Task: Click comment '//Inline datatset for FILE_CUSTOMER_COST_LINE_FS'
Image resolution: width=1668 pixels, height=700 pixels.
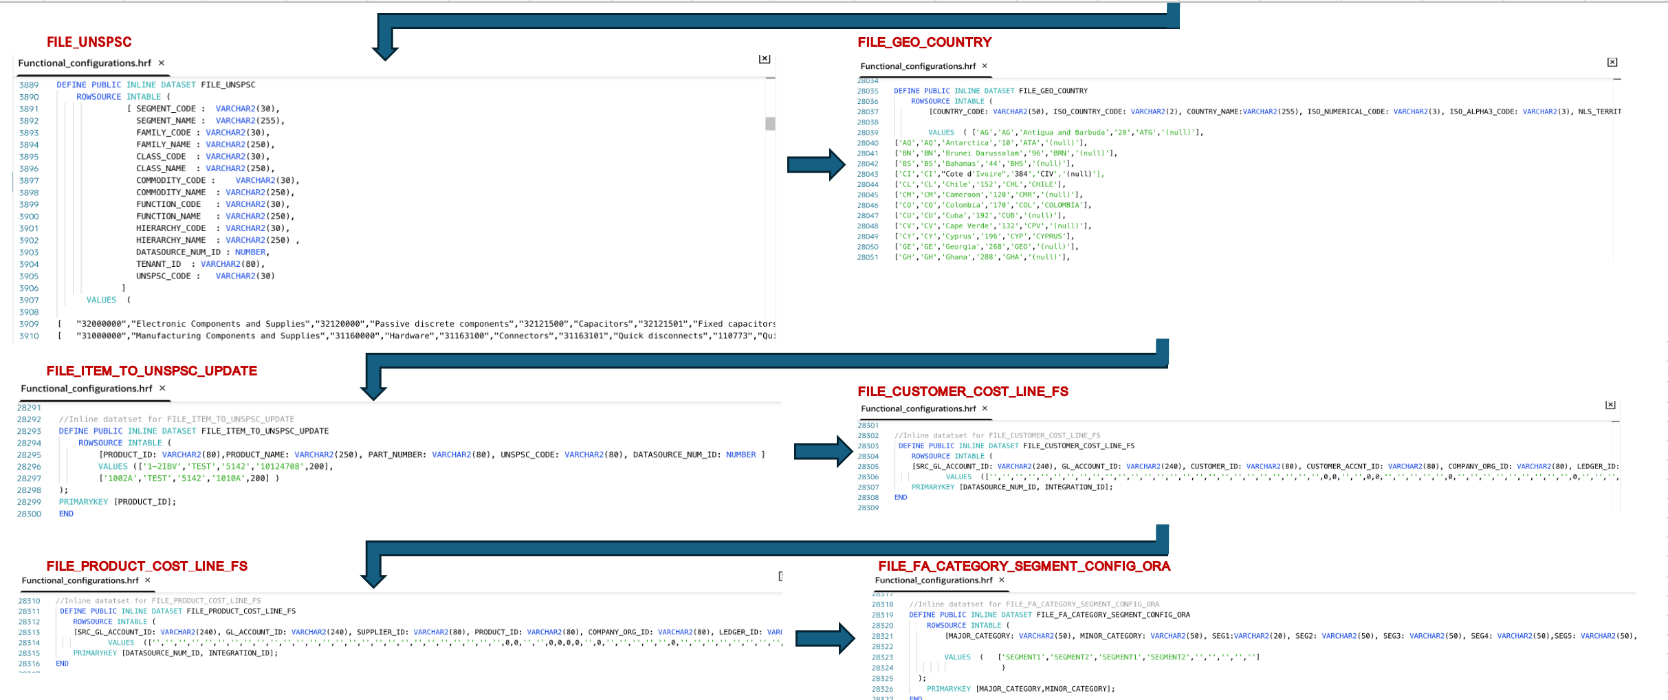Action: (x=997, y=435)
